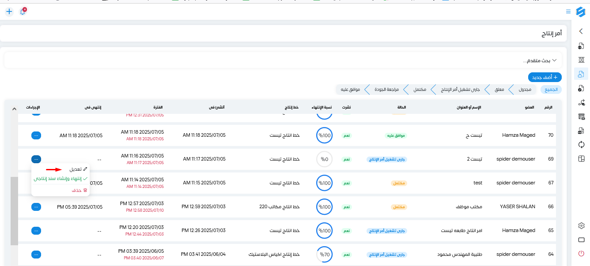Image resolution: width=590 pixels, height=266 pixels.
Task: Click the أنشئ في column header
Action: [217, 108]
